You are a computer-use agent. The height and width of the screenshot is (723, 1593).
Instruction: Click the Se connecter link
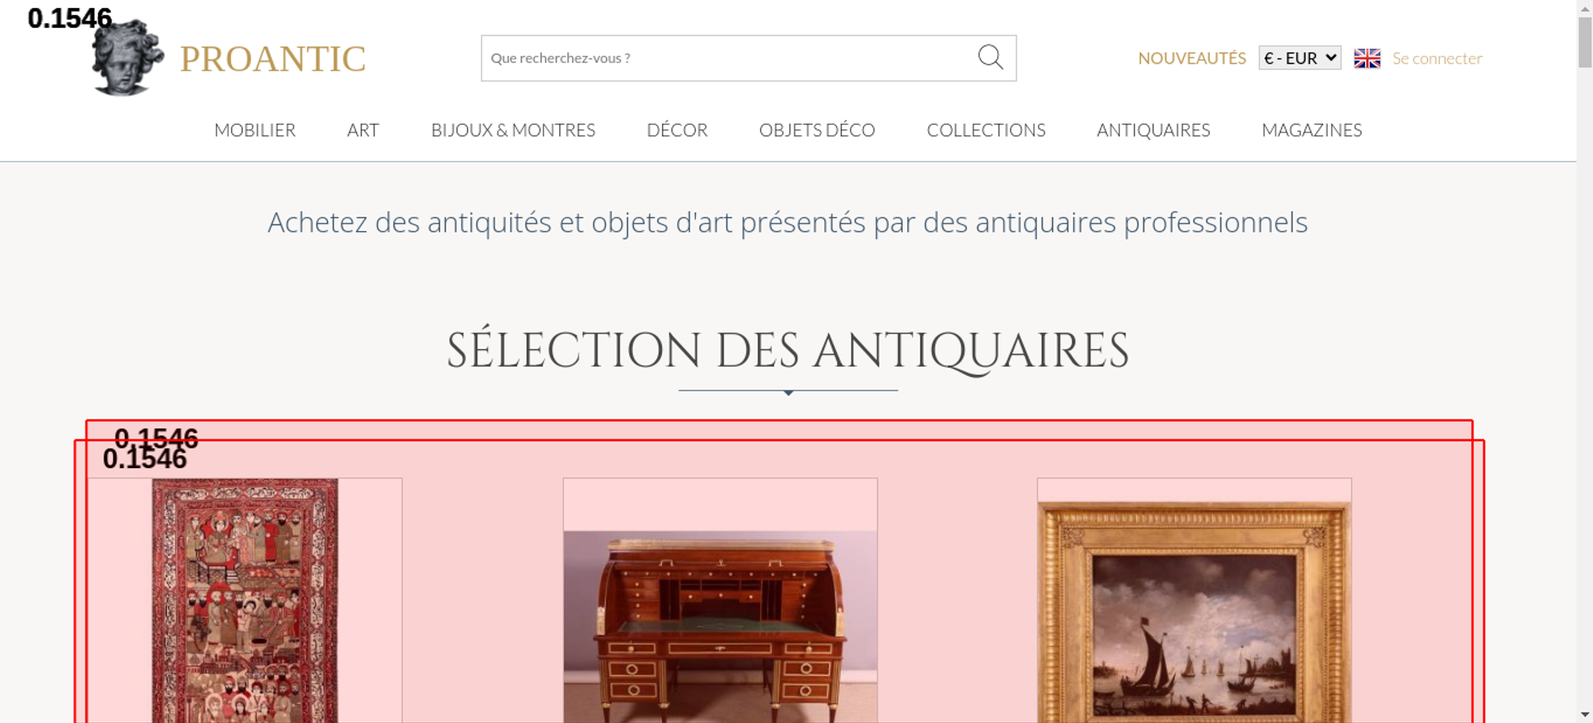1437,58
